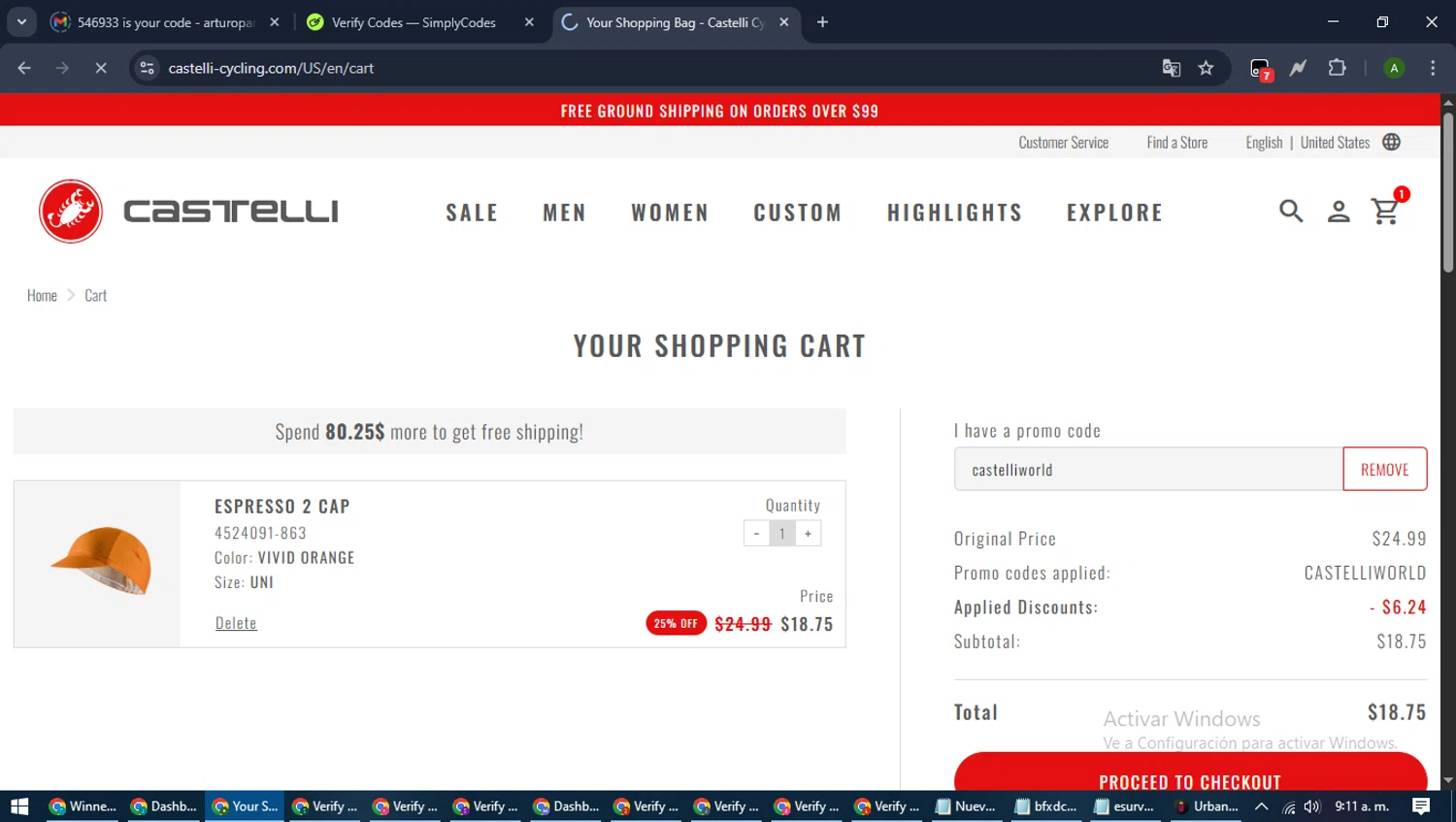Screen dimensions: 1456x822
Task: Click the volume speaker tray icon
Action: click(1312, 806)
